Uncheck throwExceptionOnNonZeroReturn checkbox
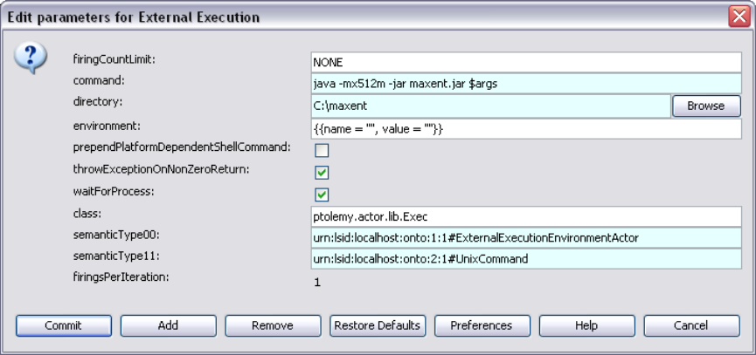 322,173
